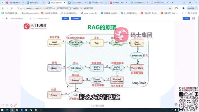Screen dimensions: 199x112
Task: Open File Explorer from the taskbar
Action: [x=17, y=110]
